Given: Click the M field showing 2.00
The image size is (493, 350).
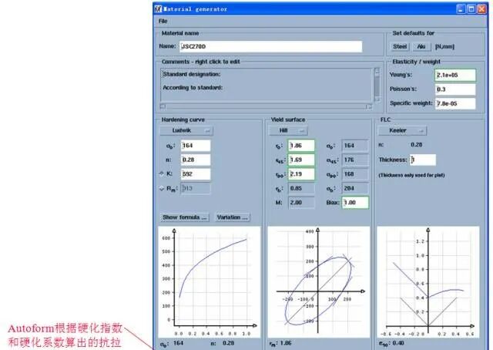Looking at the screenshot, I should click(301, 203).
